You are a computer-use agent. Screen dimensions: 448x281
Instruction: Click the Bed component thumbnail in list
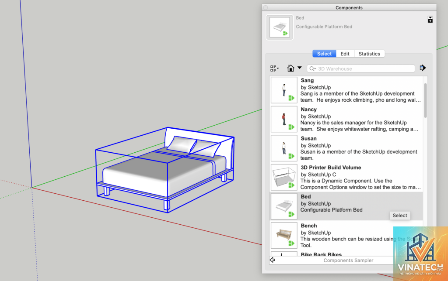coord(283,206)
